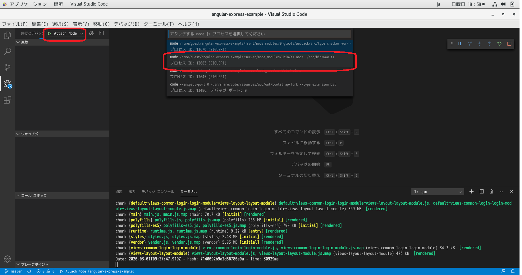522x275 pixels.
Task: Open the Manage gear in activity bar
Action: (x=7, y=259)
